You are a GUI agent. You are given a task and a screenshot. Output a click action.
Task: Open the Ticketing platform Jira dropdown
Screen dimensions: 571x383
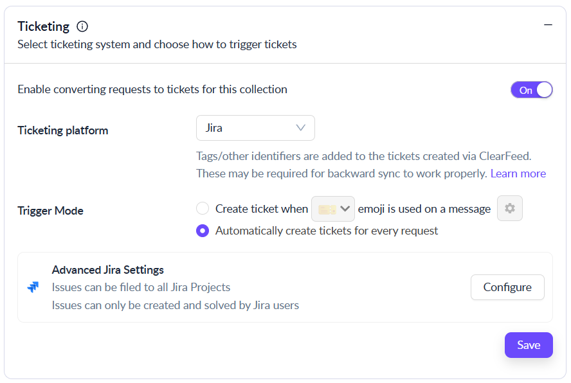point(255,128)
